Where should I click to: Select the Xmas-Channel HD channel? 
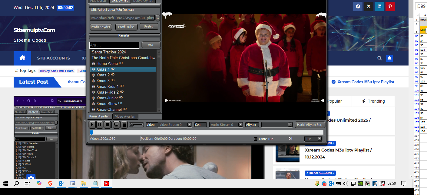pos(123,109)
